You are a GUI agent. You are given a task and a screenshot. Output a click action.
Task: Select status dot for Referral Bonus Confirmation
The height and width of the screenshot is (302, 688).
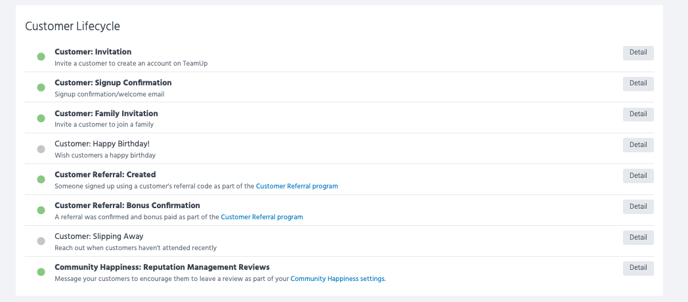[41, 210]
